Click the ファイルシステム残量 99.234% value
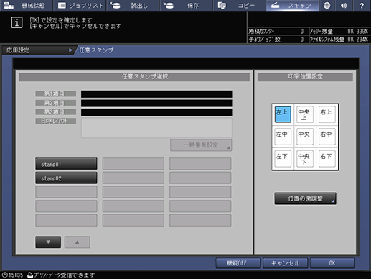 [358, 40]
